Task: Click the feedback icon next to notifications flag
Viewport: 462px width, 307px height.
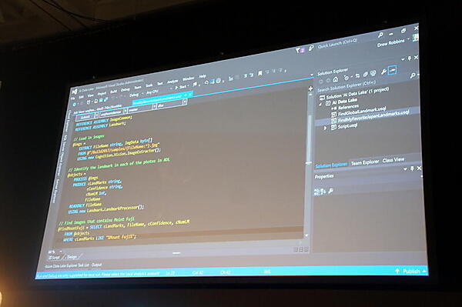Action: [x=310, y=48]
